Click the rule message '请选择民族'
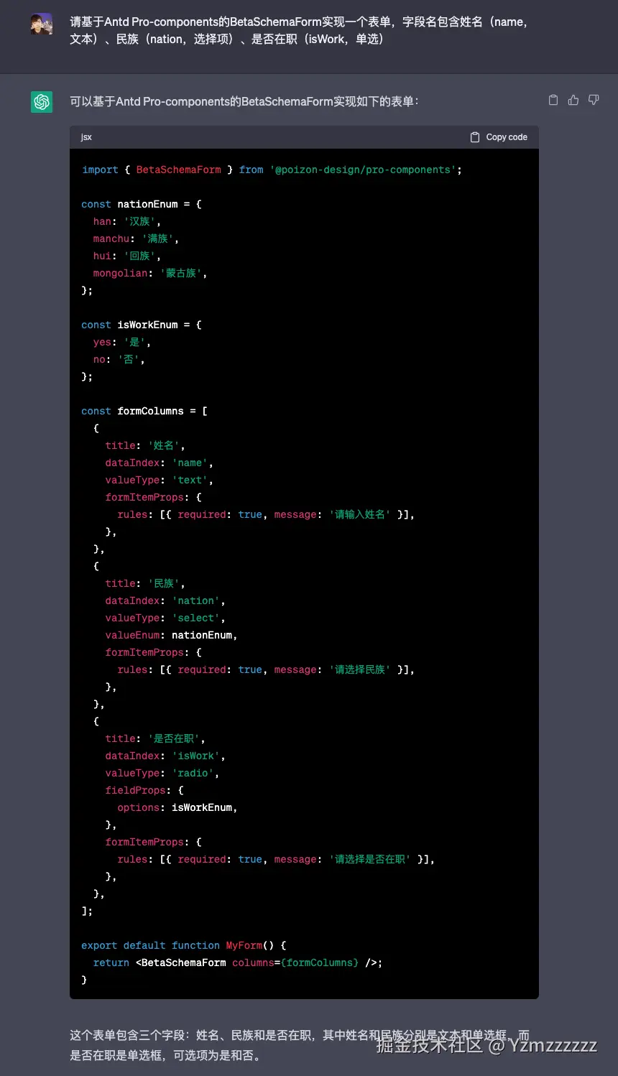 click(x=360, y=669)
